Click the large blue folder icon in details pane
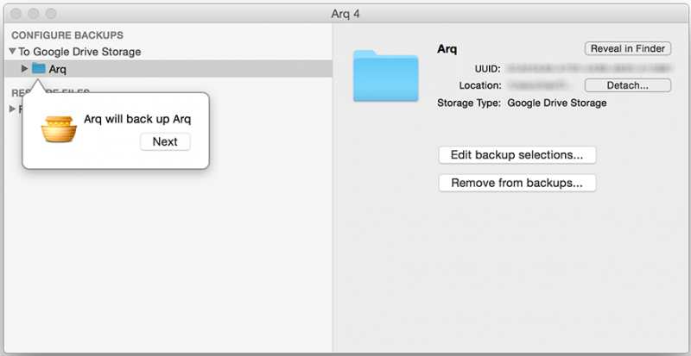 click(x=384, y=76)
